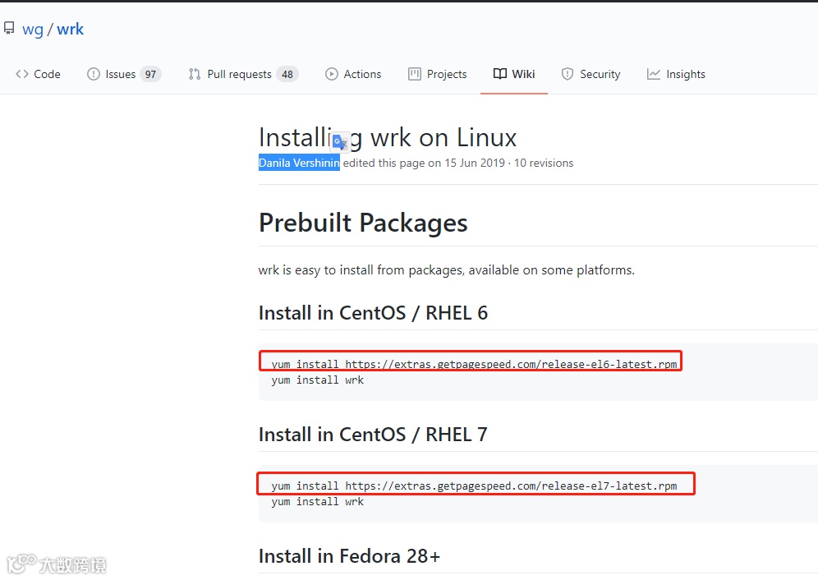Click the Prebuilt Packages heading
Screen dimensions: 818x580
click(x=363, y=223)
